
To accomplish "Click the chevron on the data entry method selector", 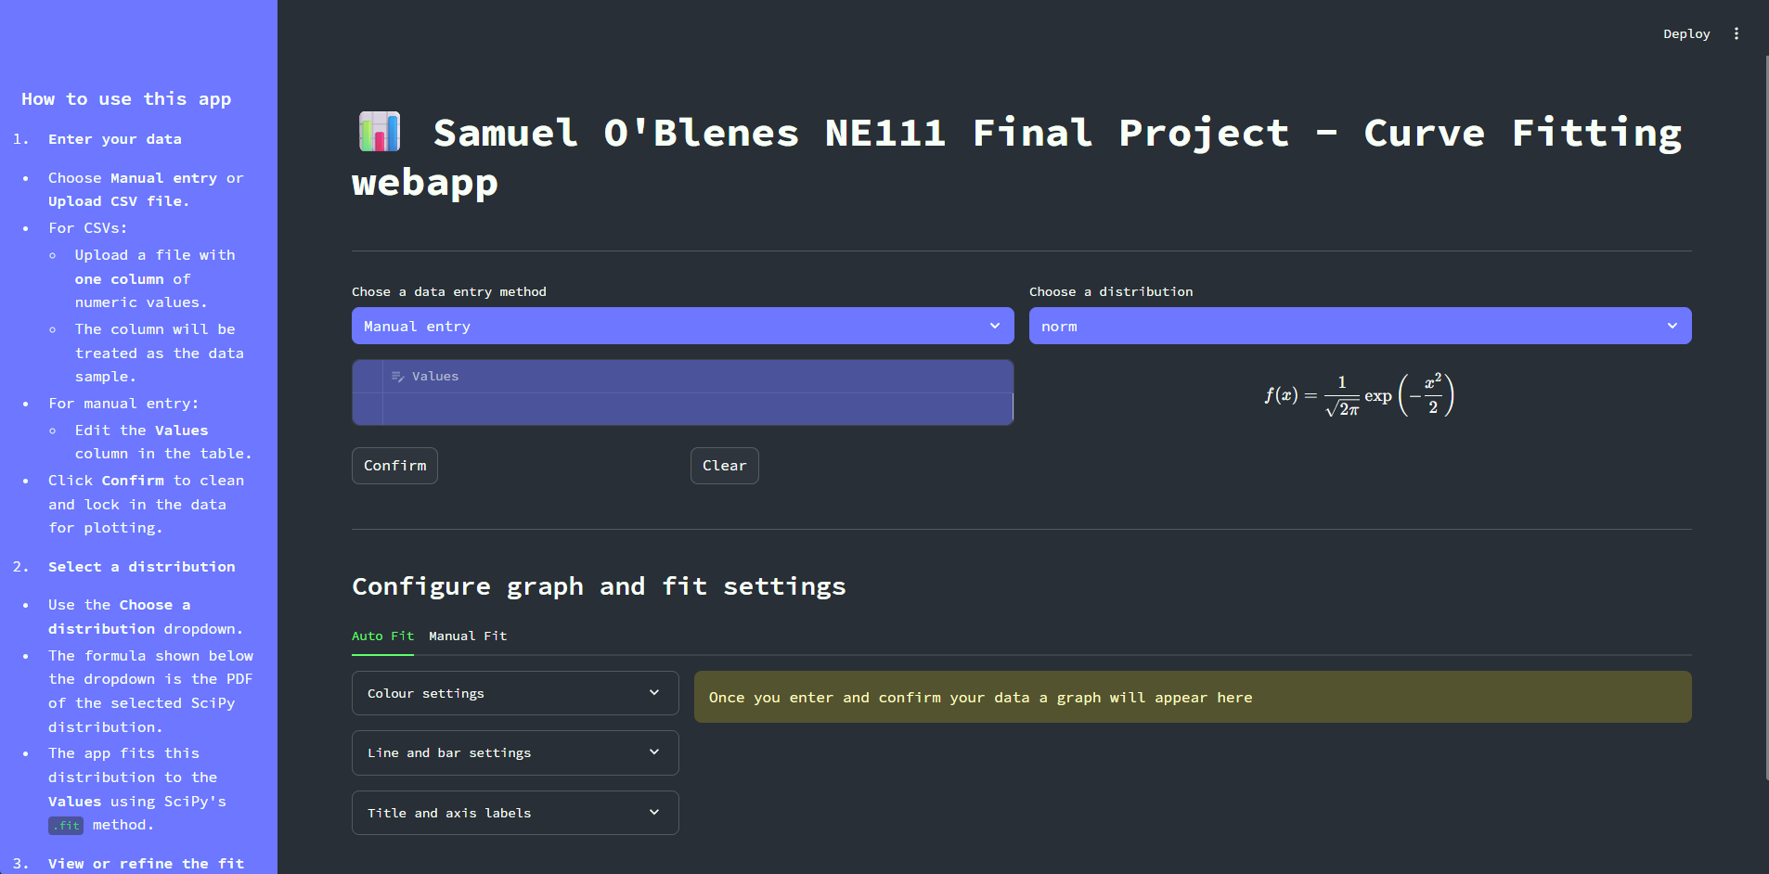I will click(995, 326).
